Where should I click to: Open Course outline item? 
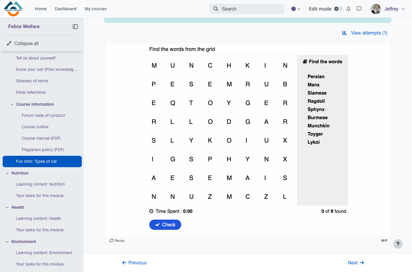(x=35, y=127)
